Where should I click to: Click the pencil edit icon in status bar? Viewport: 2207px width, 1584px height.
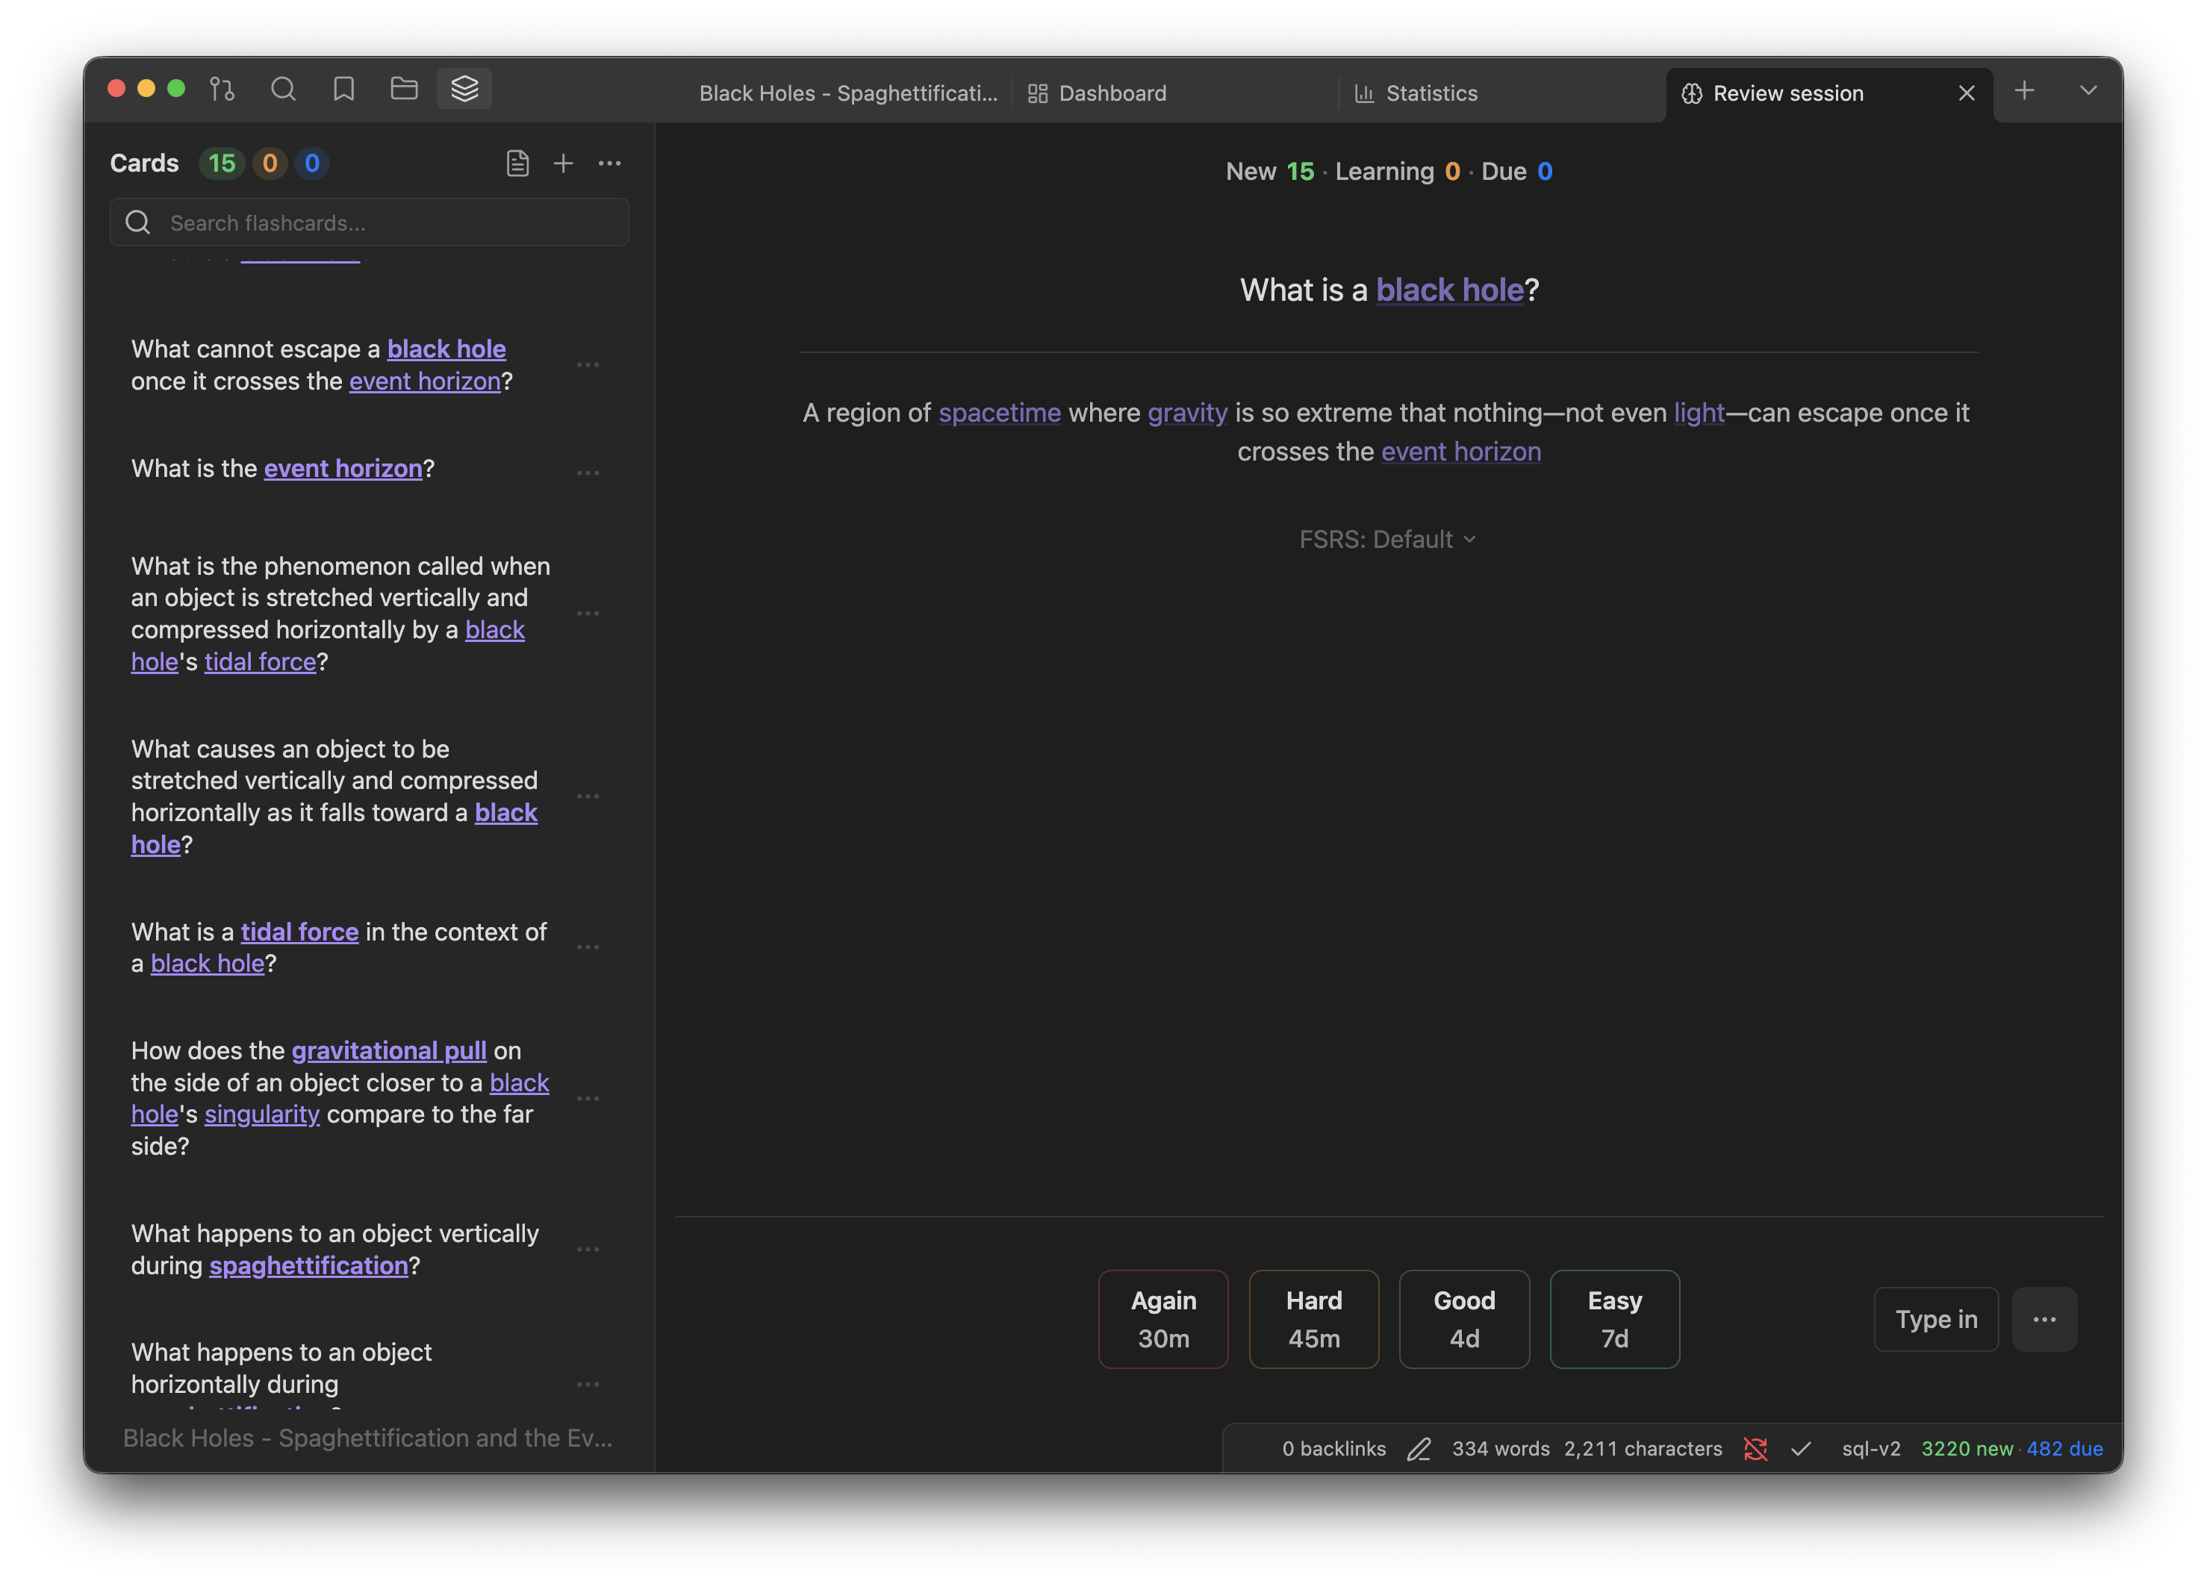[x=1419, y=1449]
